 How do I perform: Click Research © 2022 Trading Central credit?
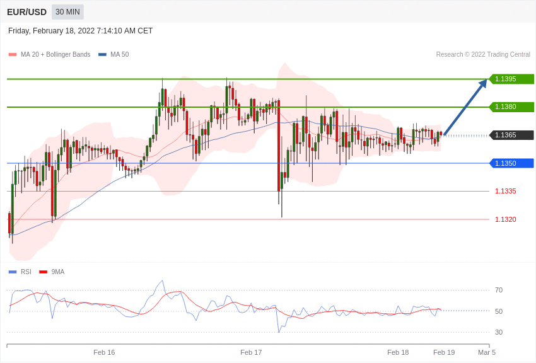coord(483,54)
